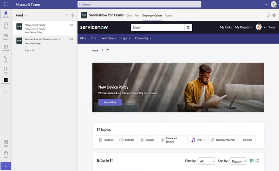Open the Activity bell in sidebar
The image size is (279, 171).
(6, 14)
